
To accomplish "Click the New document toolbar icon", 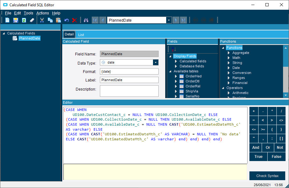I will click(7, 20).
